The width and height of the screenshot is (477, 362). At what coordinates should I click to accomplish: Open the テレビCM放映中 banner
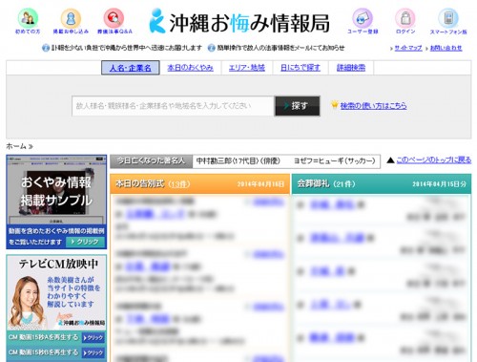(56, 292)
